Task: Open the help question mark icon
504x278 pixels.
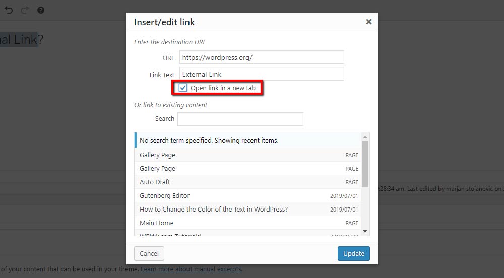Action: pyautogui.click(x=41, y=10)
